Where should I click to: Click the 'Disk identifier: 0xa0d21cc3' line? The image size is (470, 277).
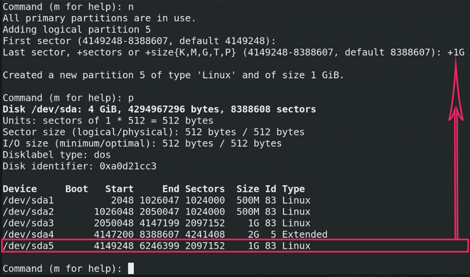click(79, 166)
